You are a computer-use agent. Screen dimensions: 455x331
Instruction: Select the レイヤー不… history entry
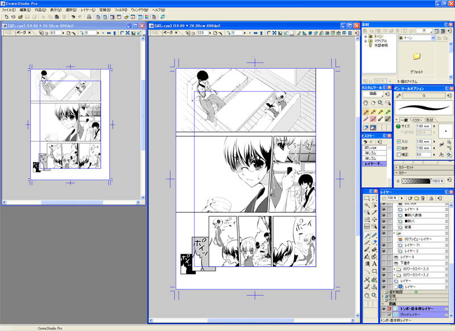[374, 164]
